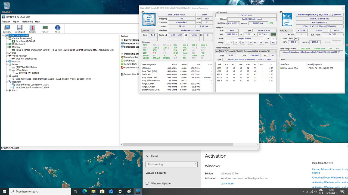Image resolution: width=348 pixels, height=195 pixels.
Task: Expand the Motherboard tree node
Action: click(7, 44)
